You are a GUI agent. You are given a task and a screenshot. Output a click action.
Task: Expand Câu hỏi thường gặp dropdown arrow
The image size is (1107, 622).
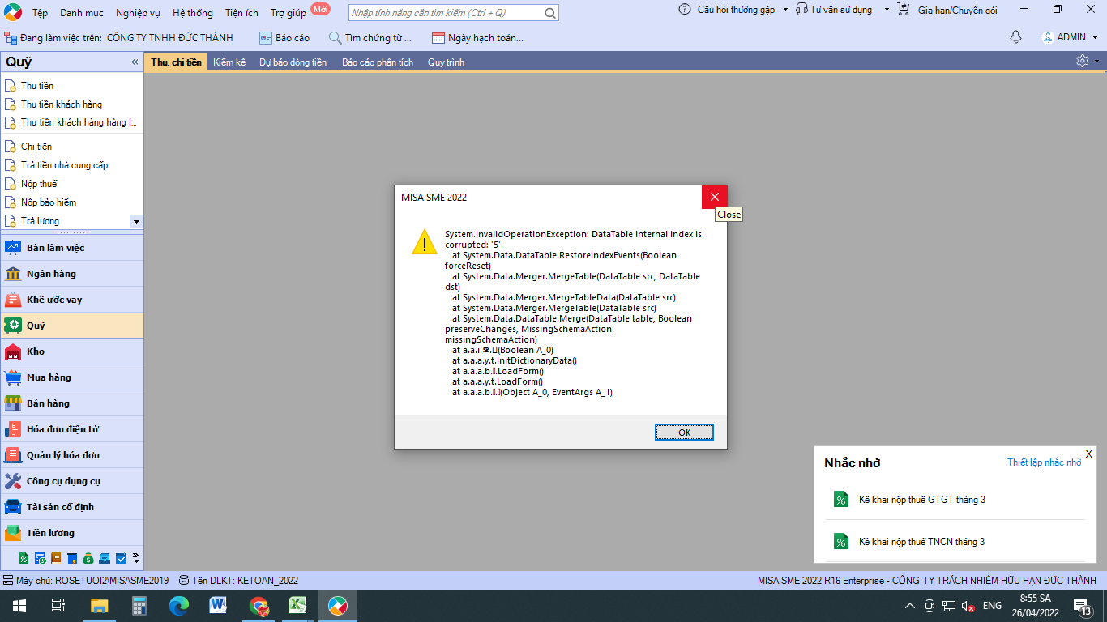click(x=784, y=10)
